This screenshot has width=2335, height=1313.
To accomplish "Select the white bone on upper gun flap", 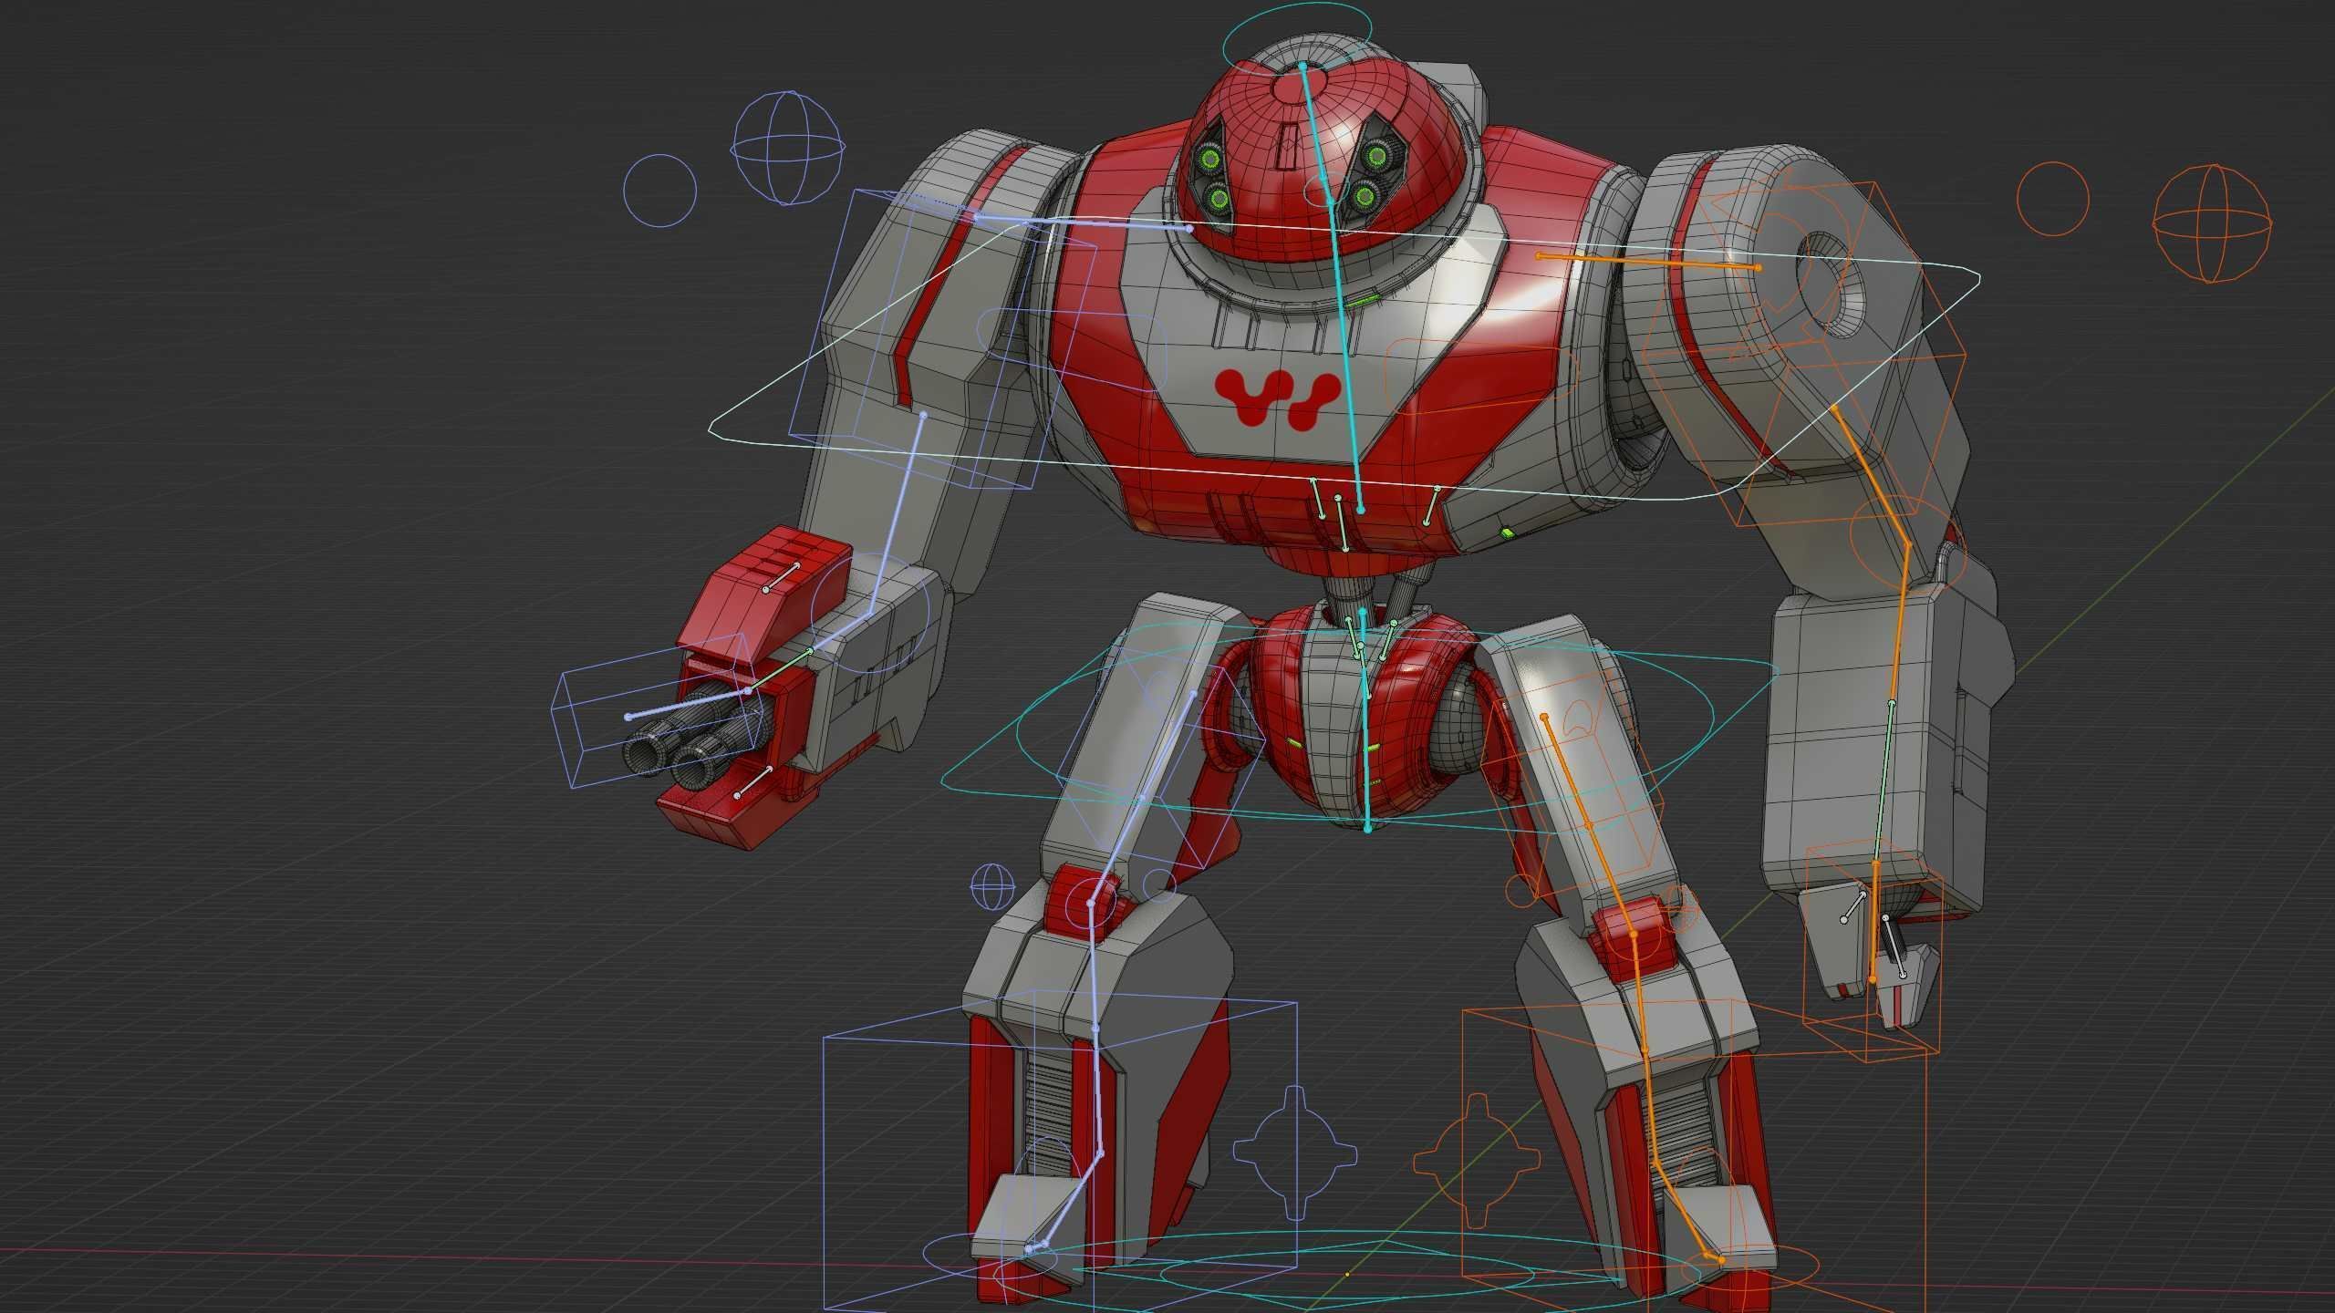I will pyautogui.click(x=782, y=578).
